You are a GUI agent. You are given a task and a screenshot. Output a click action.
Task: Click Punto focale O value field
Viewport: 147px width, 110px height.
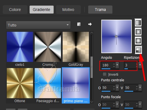pos(107,104)
